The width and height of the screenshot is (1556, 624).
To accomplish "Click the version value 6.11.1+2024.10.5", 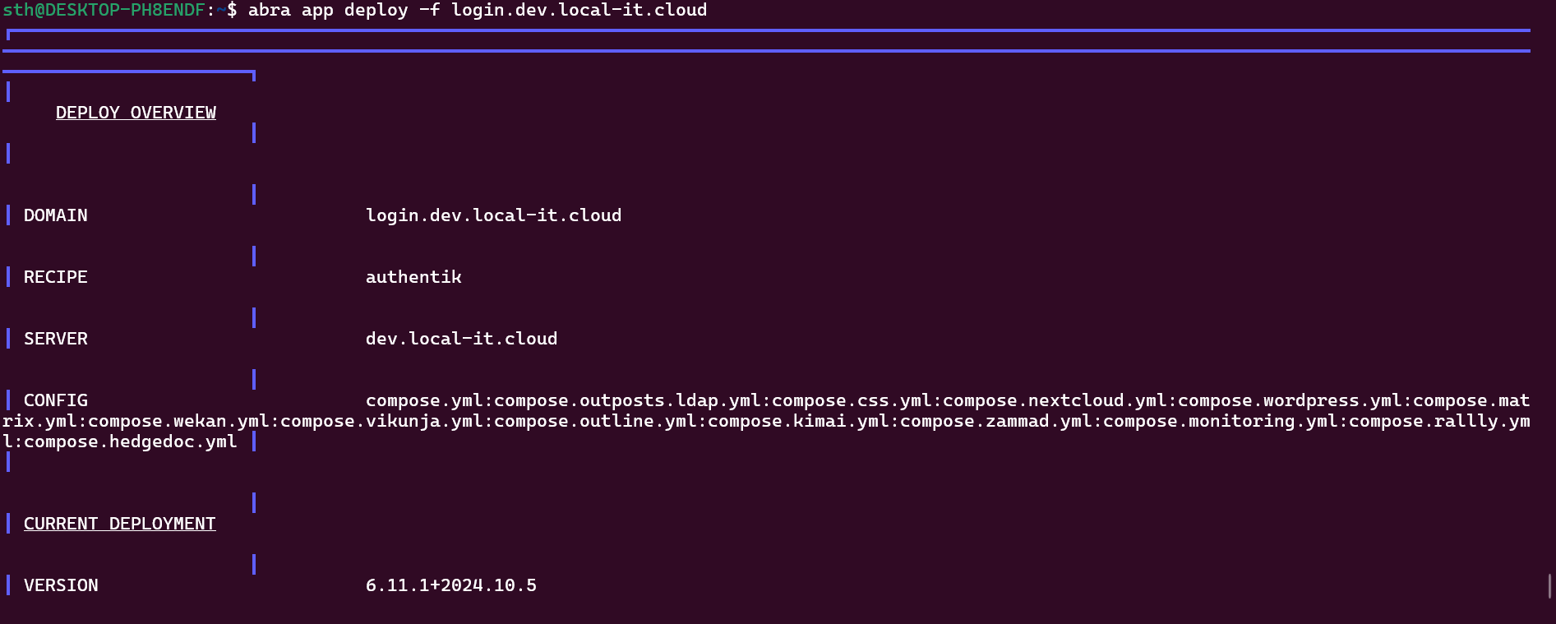I will [x=451, y=585].
